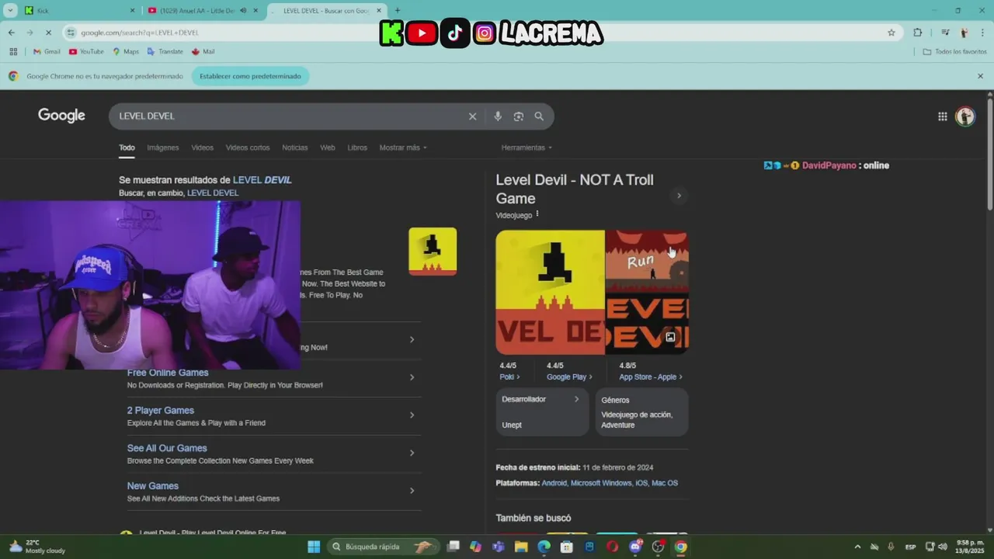Open chevron beside See All Our Games
994x559 pixels.
(x=412, y=453)
